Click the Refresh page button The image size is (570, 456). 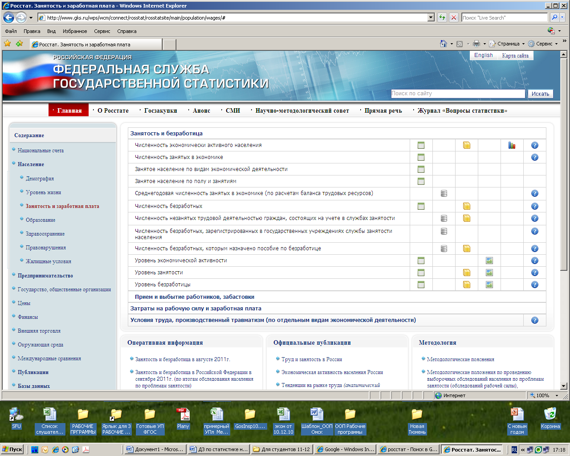442,17
